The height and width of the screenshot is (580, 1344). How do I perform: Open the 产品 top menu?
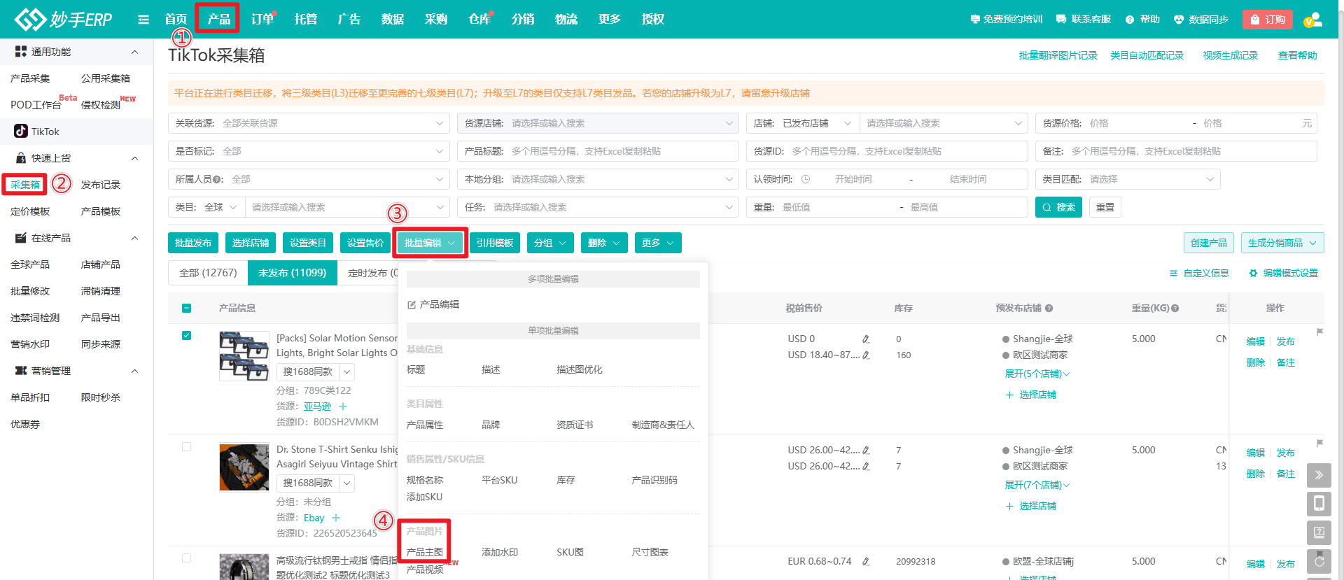tap(218, 19)
